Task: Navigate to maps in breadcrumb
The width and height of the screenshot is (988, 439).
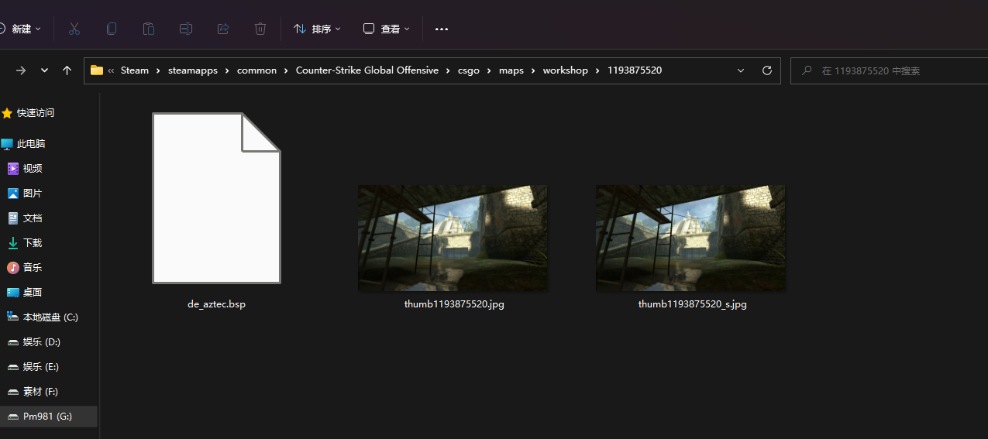Action: point(511,70)
